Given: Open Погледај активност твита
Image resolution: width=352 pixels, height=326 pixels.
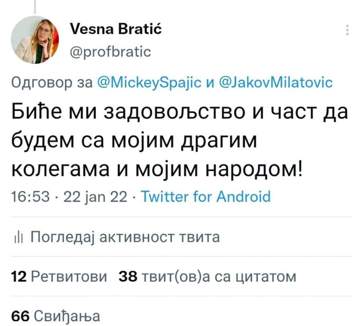Looking at the screenshot, I should [x=125, y=237].
